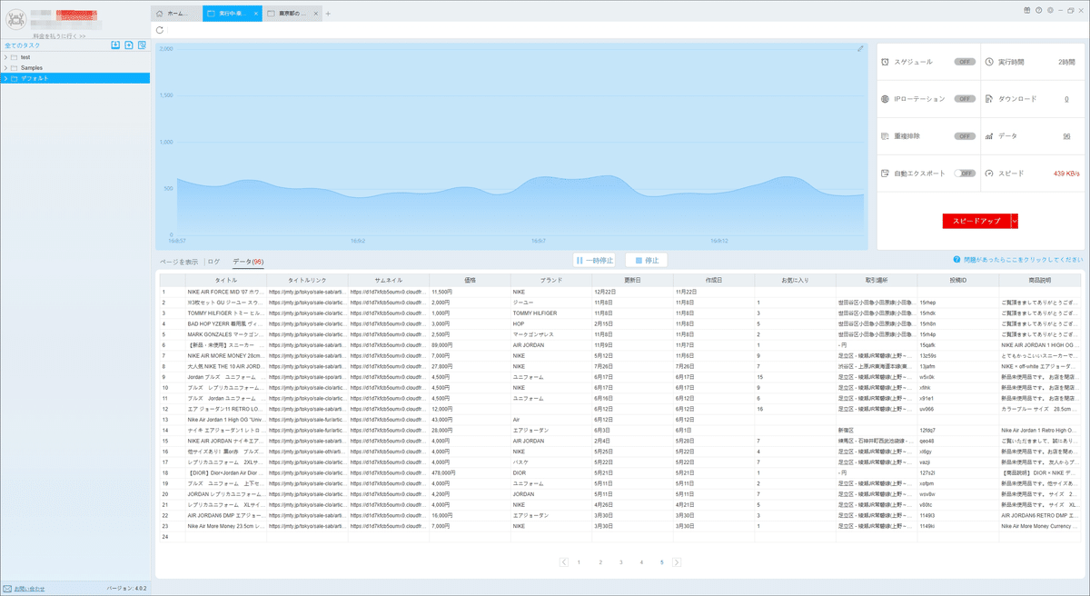Click the new task icon with plus
The image size is (1090, 596).
129,45
